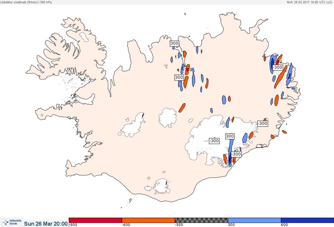The image size is (334, 227).
Task: Click the Veðurstofa Íslands logo
Action: click(12, 222)
